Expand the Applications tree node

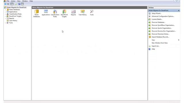pos(5,12)
